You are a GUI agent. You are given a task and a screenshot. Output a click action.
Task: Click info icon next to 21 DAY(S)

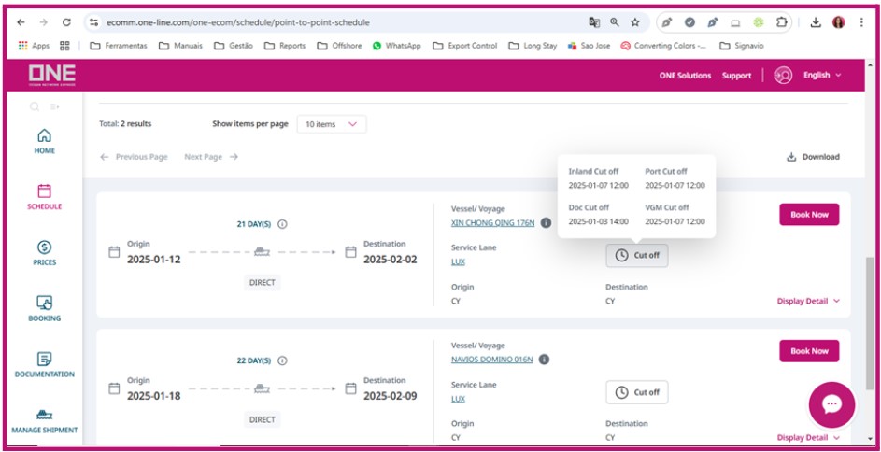pos(283,224)
